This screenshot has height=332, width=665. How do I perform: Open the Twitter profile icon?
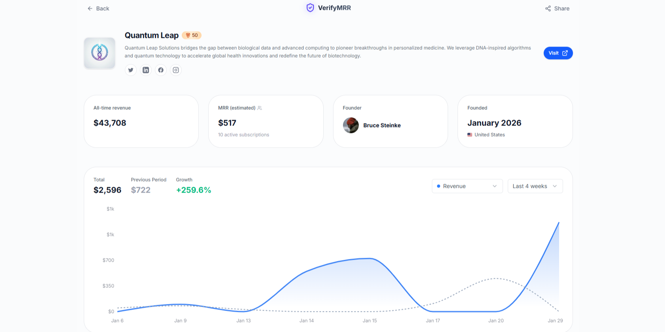tap(131, 70)
